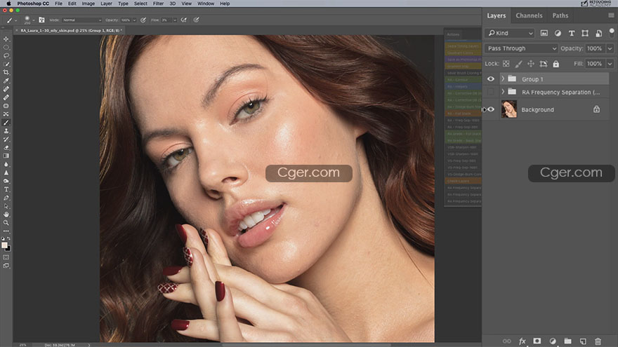The image size is (618, 347).
Task: Open the Select menu
Action: coord(140,4)
